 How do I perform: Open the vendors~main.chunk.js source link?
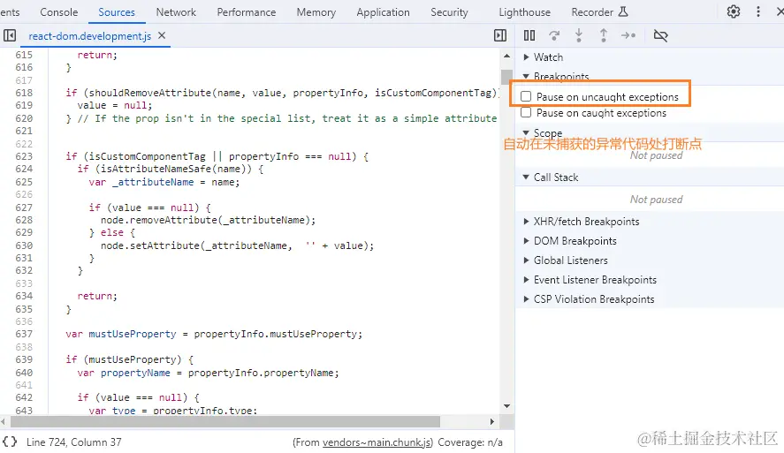coord(377,442)
